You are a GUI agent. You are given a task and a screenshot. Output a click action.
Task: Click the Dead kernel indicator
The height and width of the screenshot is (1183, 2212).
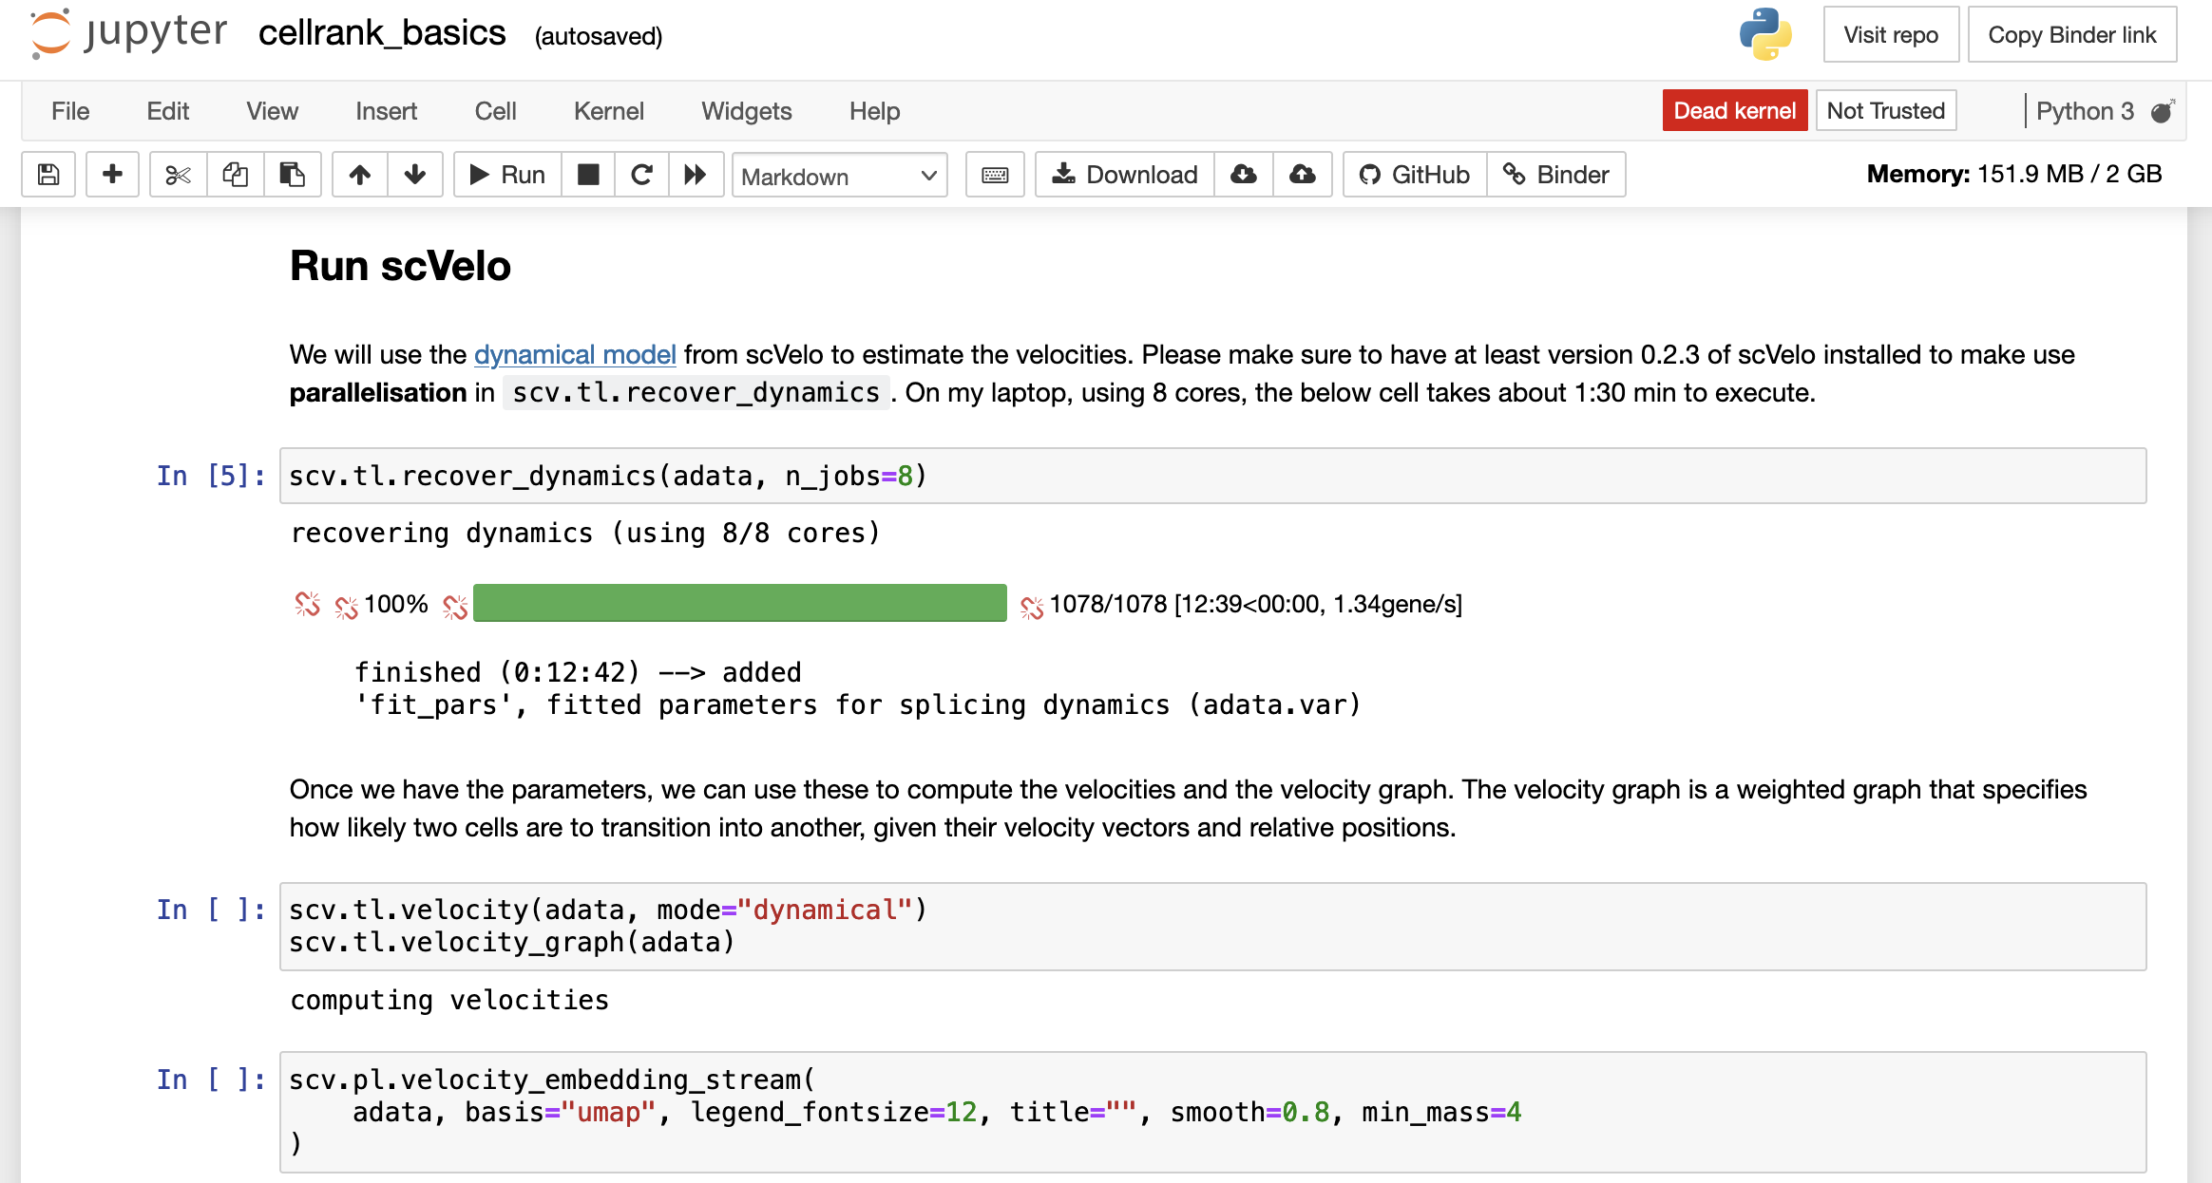click(x=1735, y=110)
